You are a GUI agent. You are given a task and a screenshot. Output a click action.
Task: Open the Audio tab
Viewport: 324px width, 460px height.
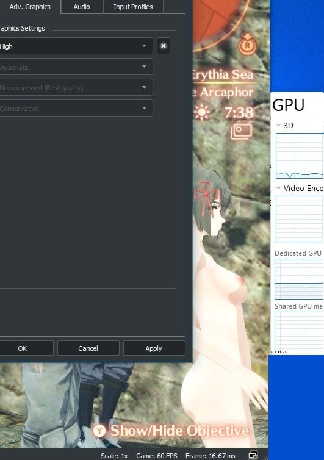pos(82,7)
